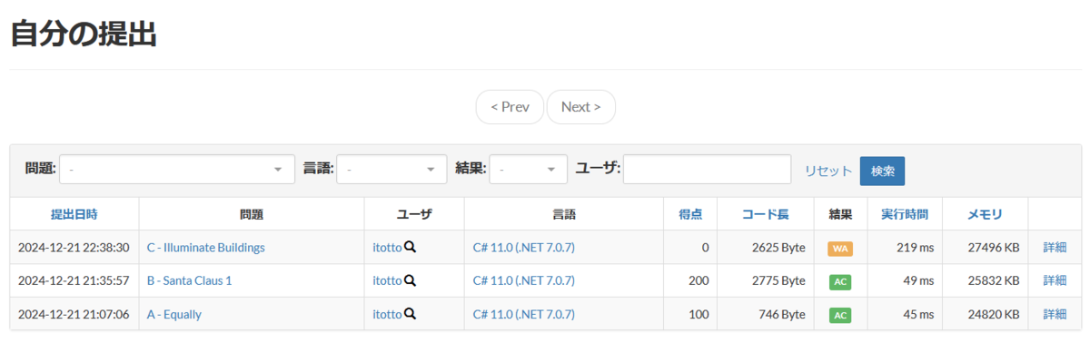This screenshot has height=343, width=1090.
Task: Open problem B - Santa Claus 1
Action: click(x=189, y=280)
